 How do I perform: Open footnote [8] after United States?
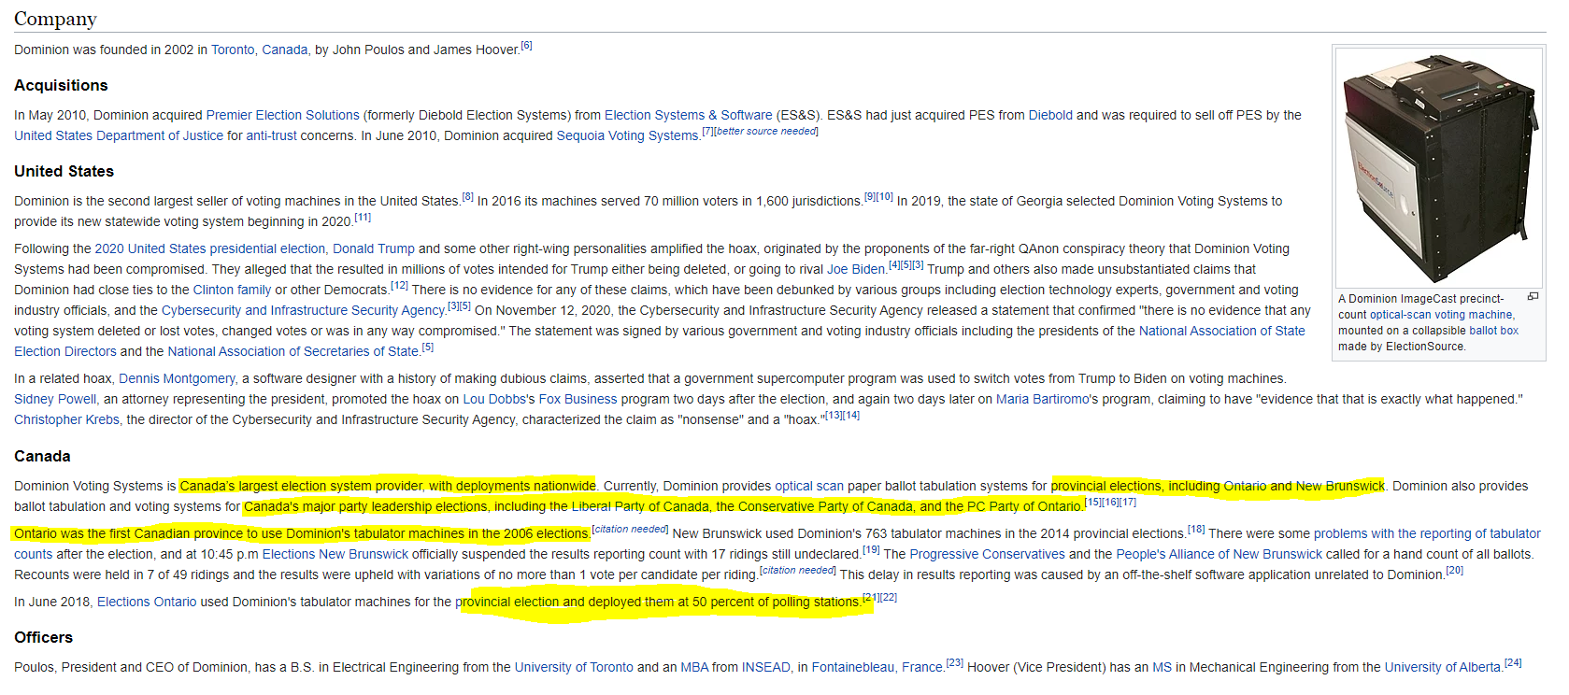[467, 197]
